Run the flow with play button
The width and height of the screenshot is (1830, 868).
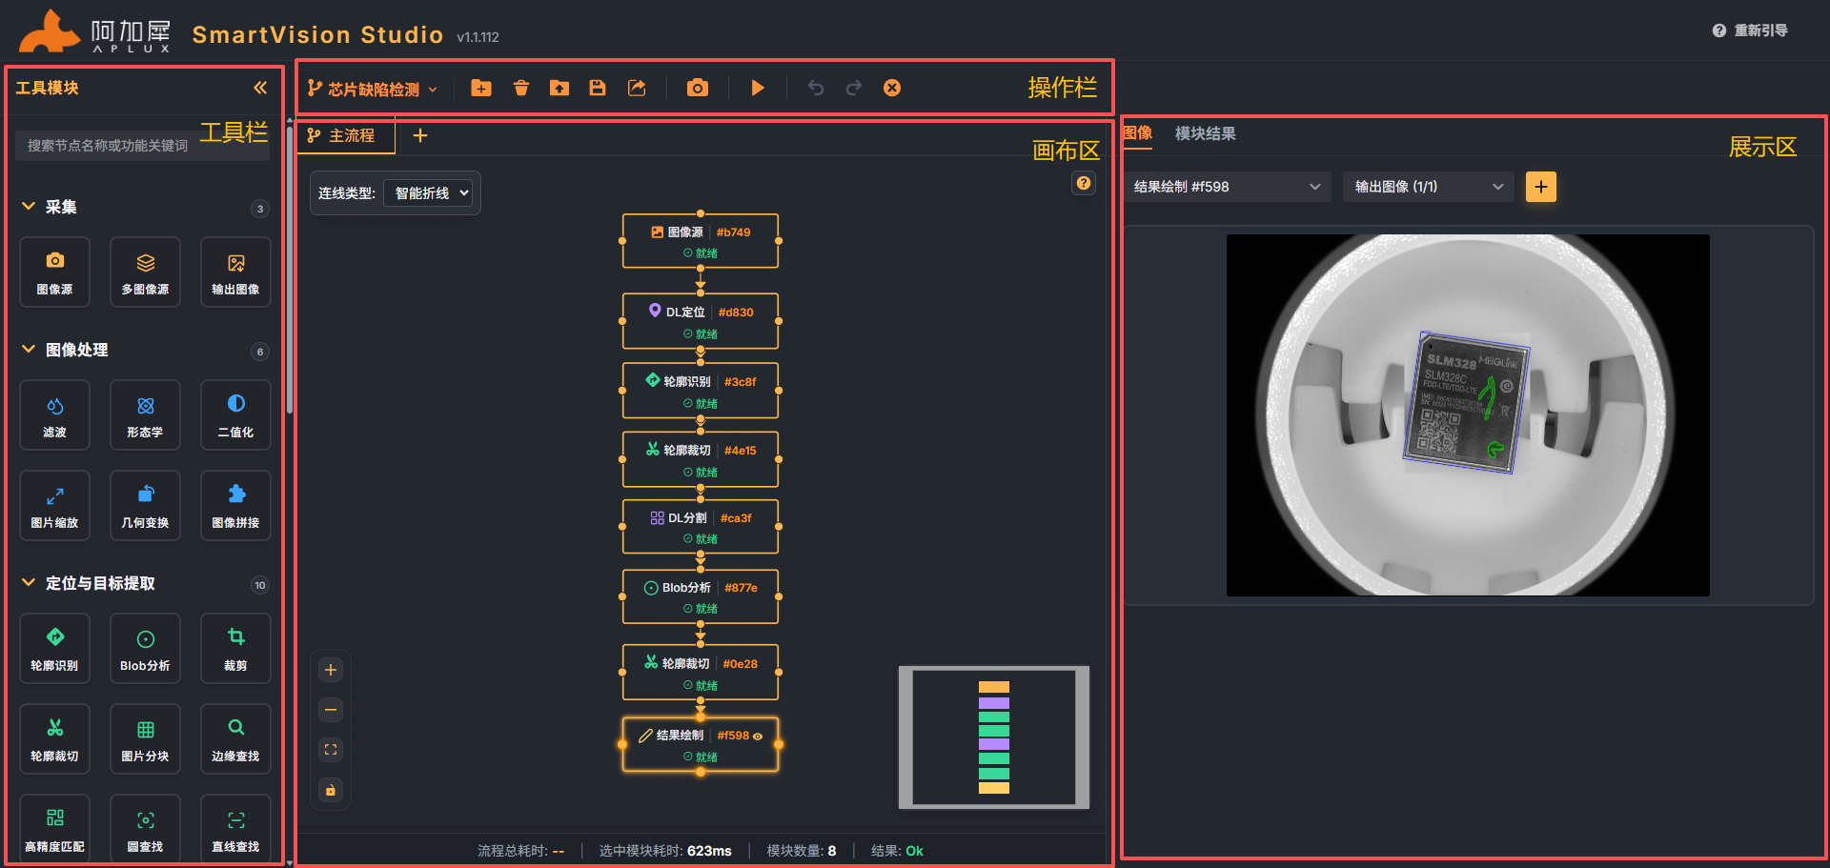[x=758, y=88]
